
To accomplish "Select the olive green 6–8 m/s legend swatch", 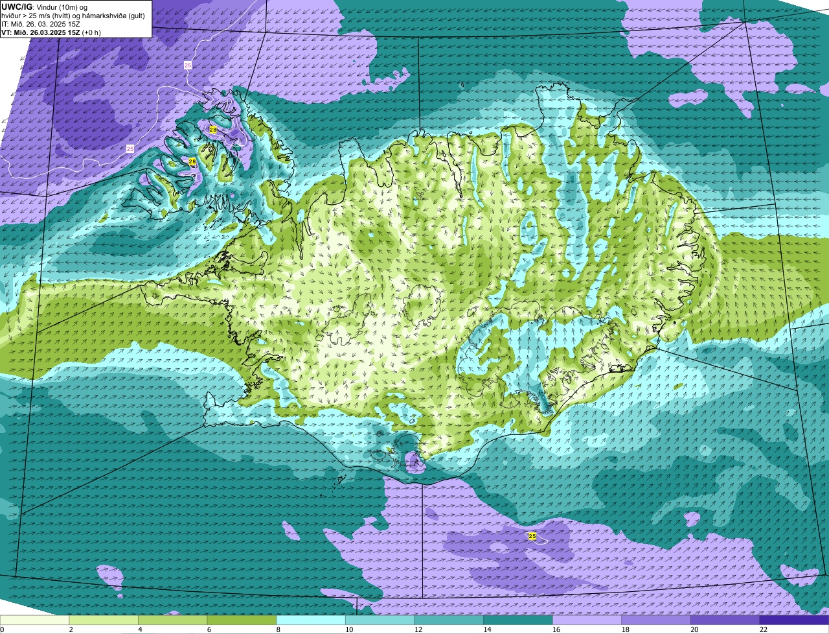I will (x=242, y=620).
